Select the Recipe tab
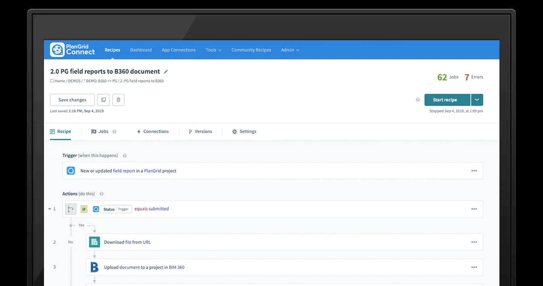Screen dimensions: 543x286 pos(61,132)
